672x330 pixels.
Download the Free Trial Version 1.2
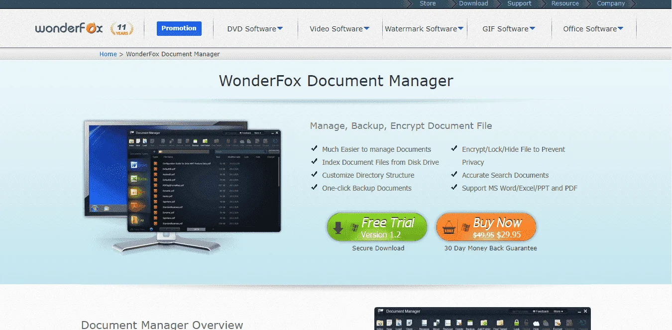click(377, 227)
